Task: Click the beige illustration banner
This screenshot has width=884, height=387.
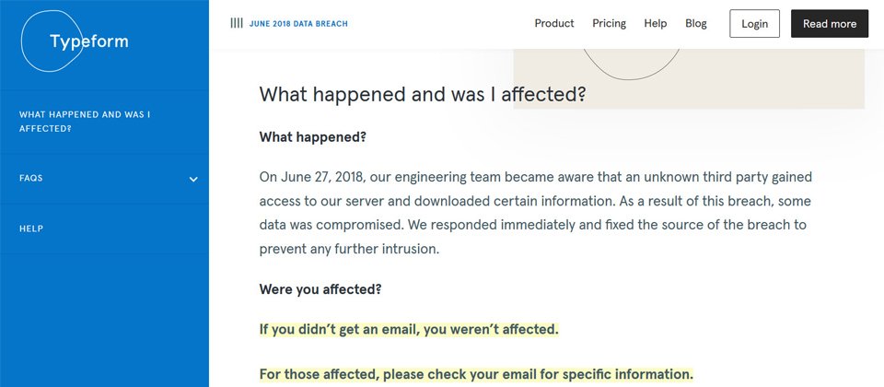Action: tap(689, 78)
